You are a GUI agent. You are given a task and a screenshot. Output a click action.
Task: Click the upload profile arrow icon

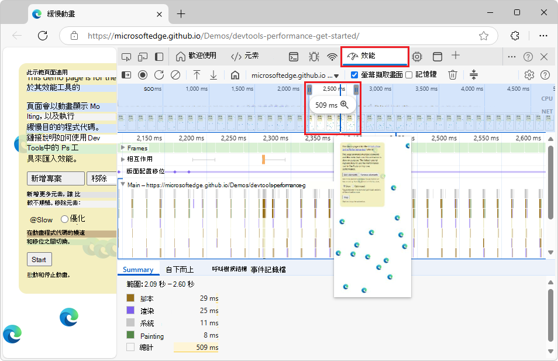197,75
